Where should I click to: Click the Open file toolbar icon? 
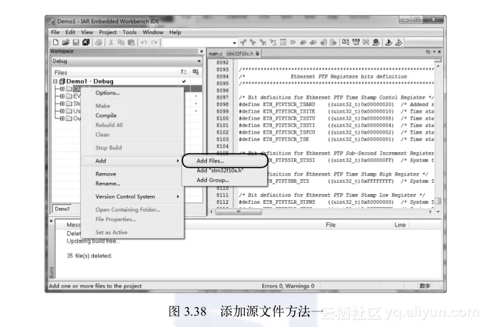66,43
